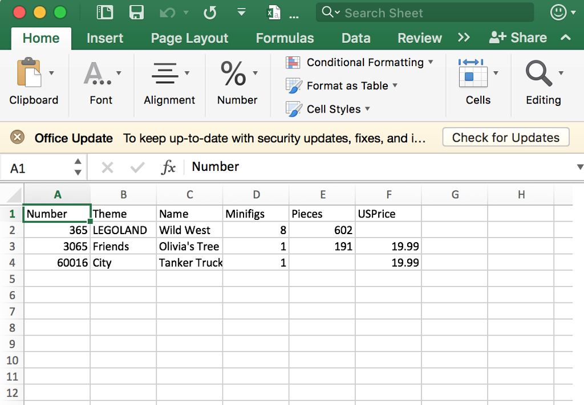Image resolution: width=584 pixels, height=405 pixels.
Task: Open the Page Layout tab
Action: pyautogui.click(x=189, y=38)
